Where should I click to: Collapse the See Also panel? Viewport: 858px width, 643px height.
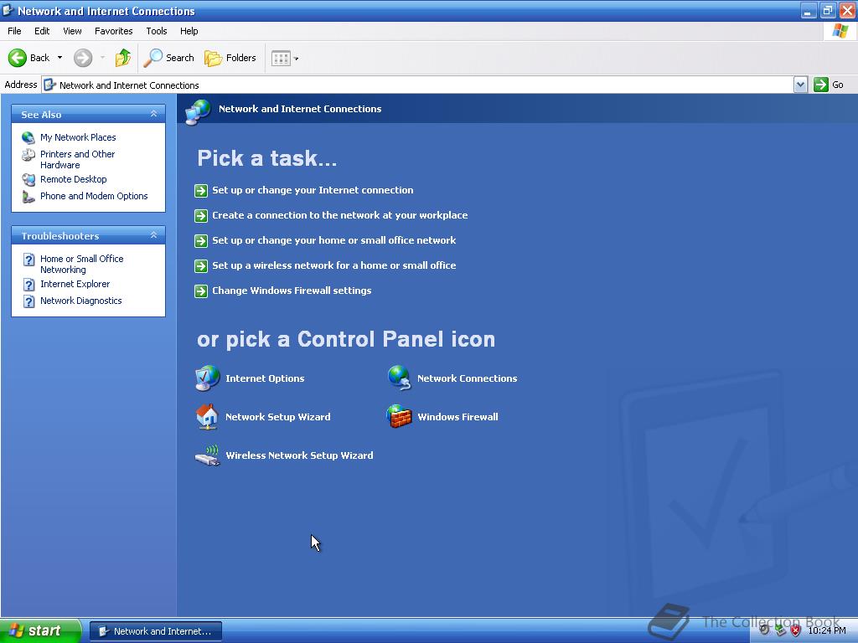[154, 114]
